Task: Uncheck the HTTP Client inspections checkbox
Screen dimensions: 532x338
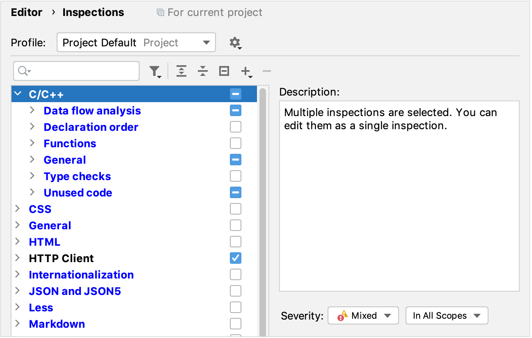Action: pos(235,258)
